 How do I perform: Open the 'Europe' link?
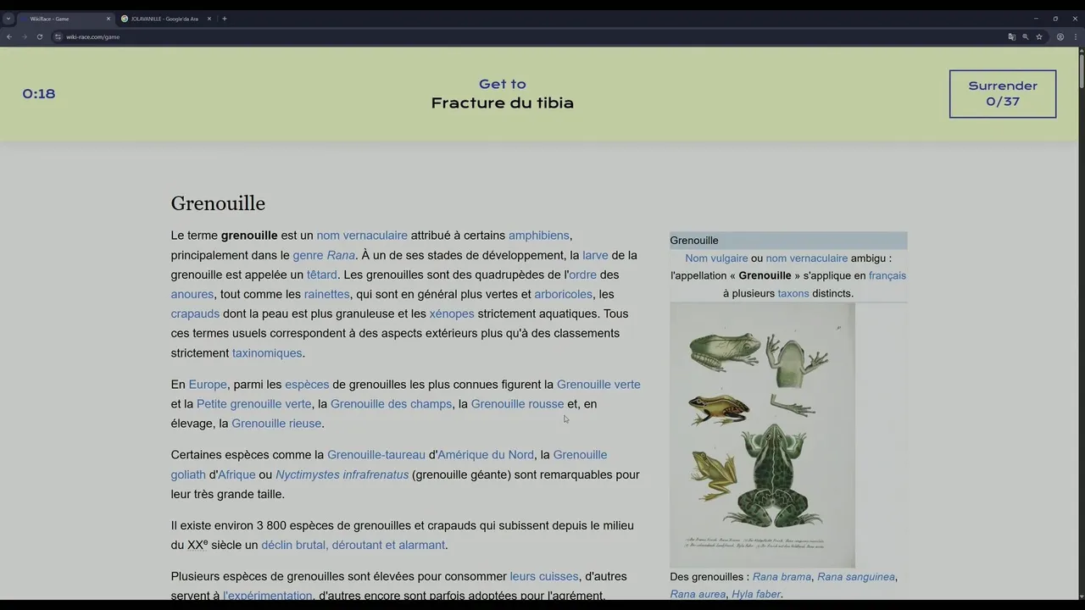(x=208, y=385)
